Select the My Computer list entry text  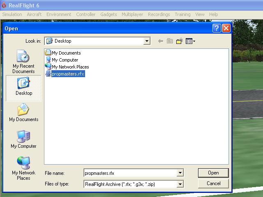[65, 60]
